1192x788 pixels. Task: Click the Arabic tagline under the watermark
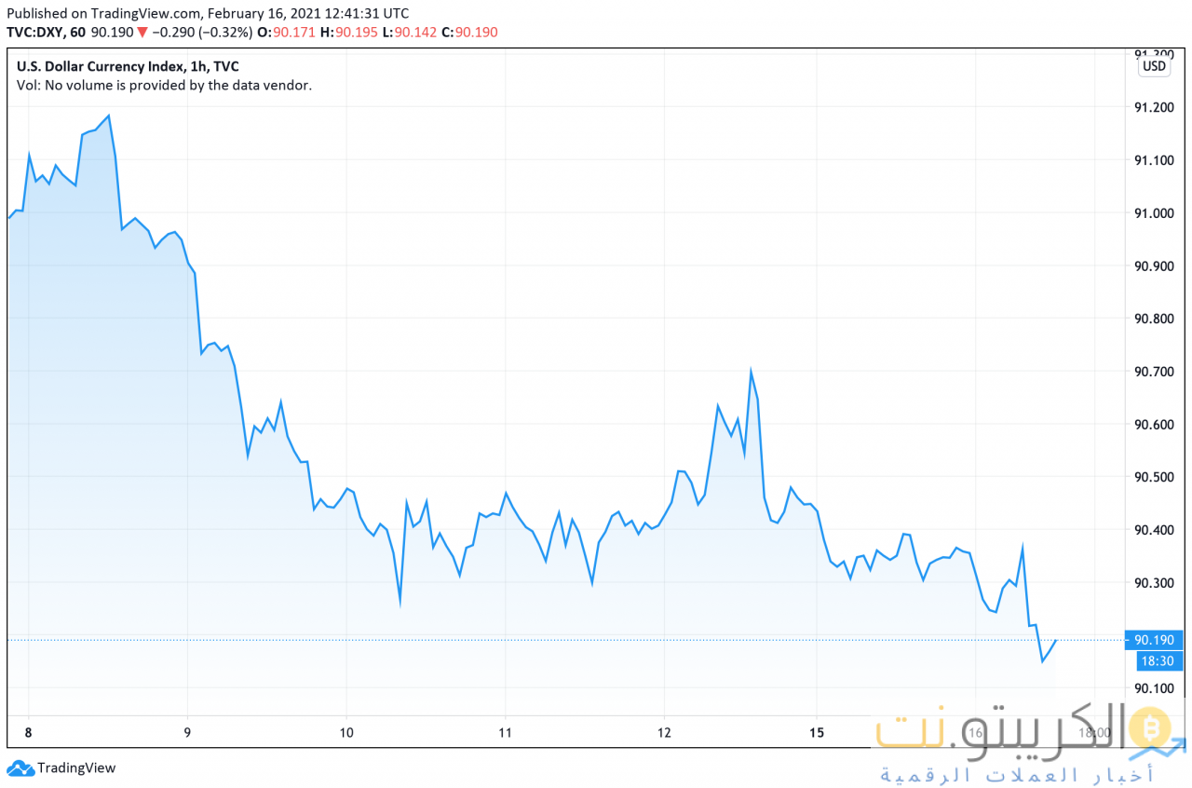pyautogui.click(x=1017, y=775)
